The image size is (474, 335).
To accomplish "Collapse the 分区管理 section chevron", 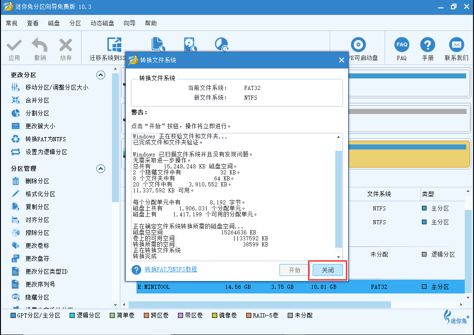I will (x=101, y=168).
